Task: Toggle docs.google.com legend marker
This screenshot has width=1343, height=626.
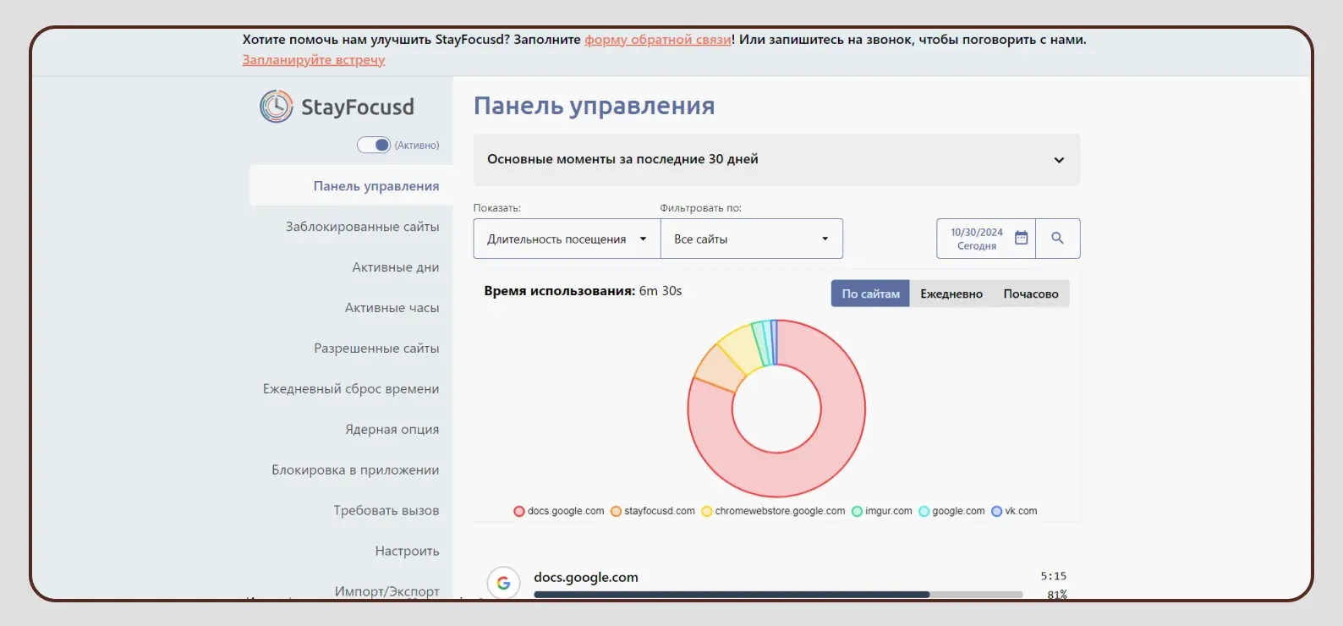Action: 519,511
